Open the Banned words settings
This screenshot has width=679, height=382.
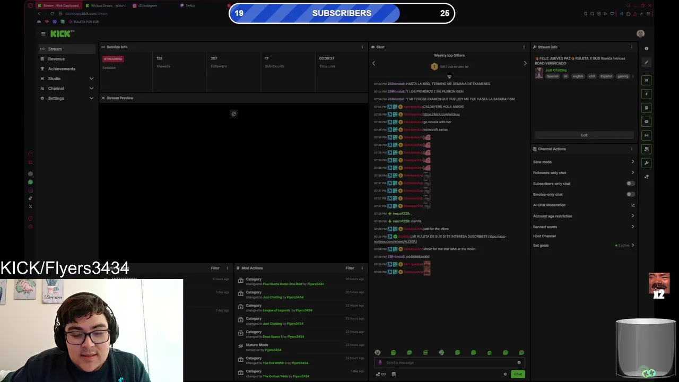tap(584, 227)
